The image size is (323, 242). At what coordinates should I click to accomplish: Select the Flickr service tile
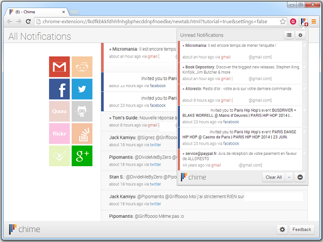click(59, 133)
